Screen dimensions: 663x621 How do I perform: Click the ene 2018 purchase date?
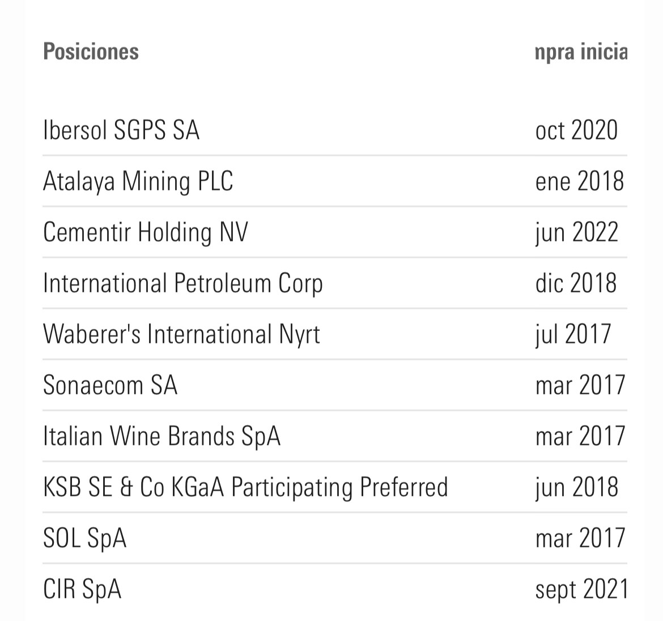tap(579, 182)
